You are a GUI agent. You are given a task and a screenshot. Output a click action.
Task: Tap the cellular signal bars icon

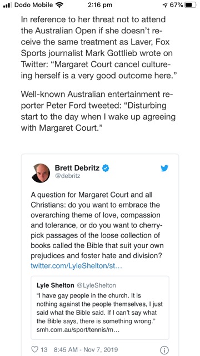point(8,5)
